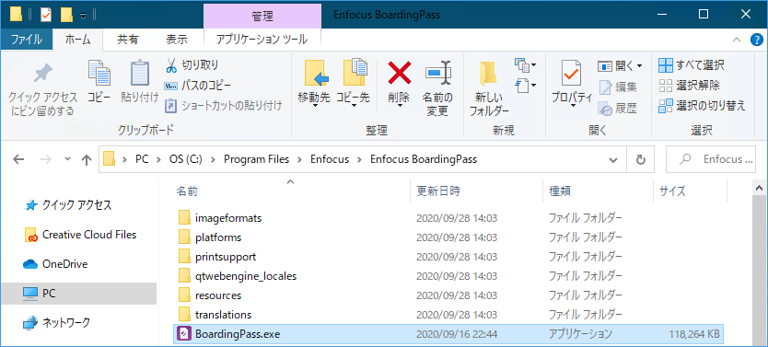Open the Copy to (コピー先) menu

[x=353, y=84]
